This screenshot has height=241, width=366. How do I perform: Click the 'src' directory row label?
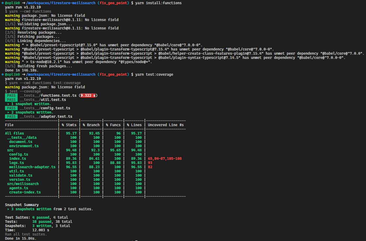click(x=10, y=150)
